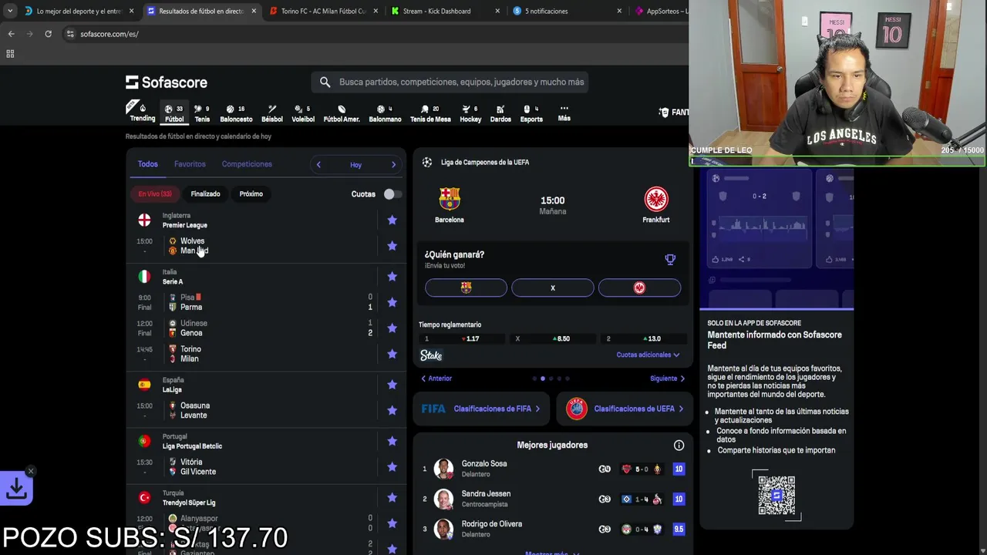Screen dimensions: 987x555
Task: Reload the page in the browser
Action: tap(48, 34)
